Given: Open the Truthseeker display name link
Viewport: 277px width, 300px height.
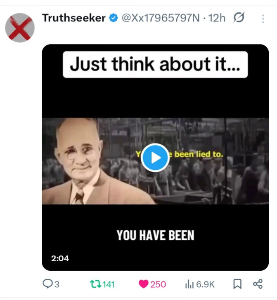Looking at the screenshot, I should (74, 18).
